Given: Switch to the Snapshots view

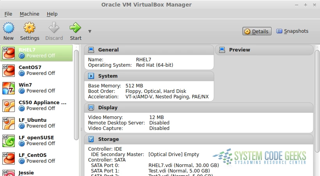Looking at the screenshot, I should click(x=292, y=31).
